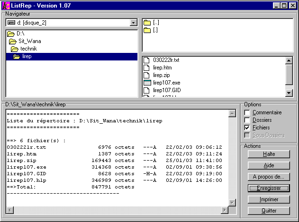The width and height of the screenshot is (299, 222).
Task: Click the Halte button
Action: pos(269,154)
